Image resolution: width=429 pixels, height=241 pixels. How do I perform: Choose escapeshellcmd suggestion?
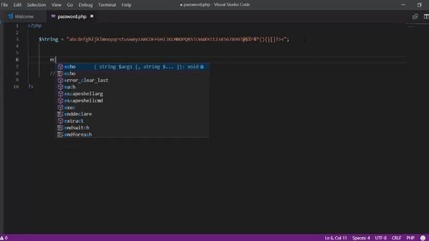tap(133, 100)
